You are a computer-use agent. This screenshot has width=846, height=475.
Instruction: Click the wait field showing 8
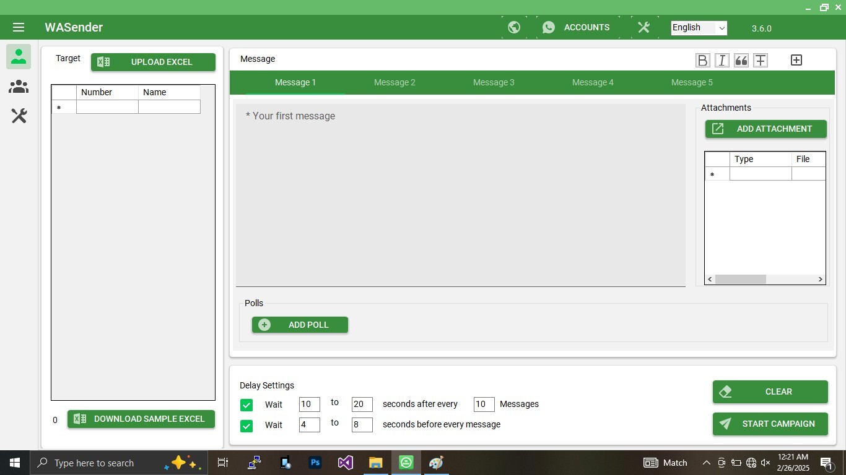click(362, 425)
